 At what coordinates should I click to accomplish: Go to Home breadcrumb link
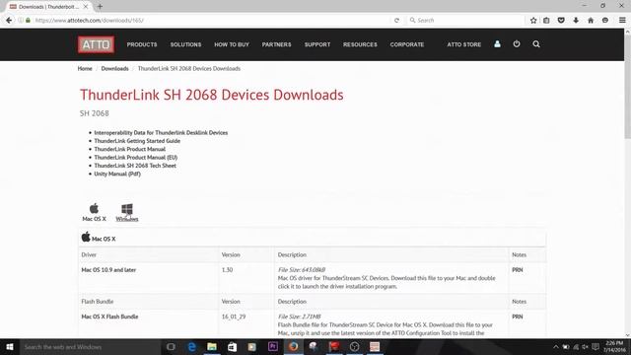(x=85, y=68)
